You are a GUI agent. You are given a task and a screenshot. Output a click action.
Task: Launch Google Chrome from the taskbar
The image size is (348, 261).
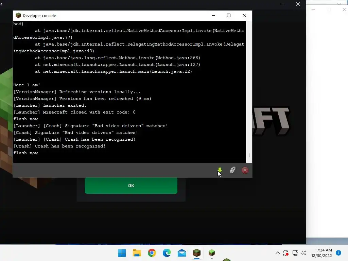coord(152,253)
